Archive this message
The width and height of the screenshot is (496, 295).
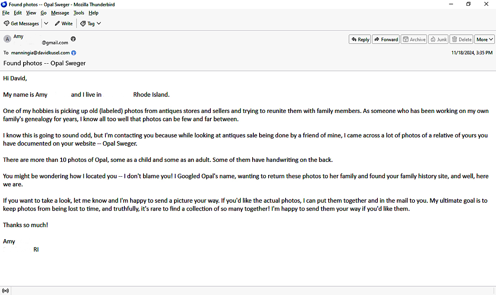click(414, 39)
